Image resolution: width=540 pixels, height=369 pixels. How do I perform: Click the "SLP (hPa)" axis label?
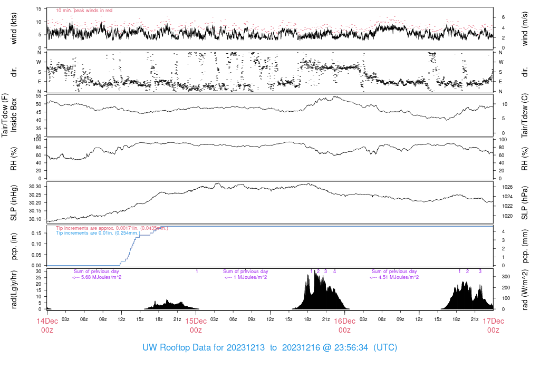coord(525,203)
